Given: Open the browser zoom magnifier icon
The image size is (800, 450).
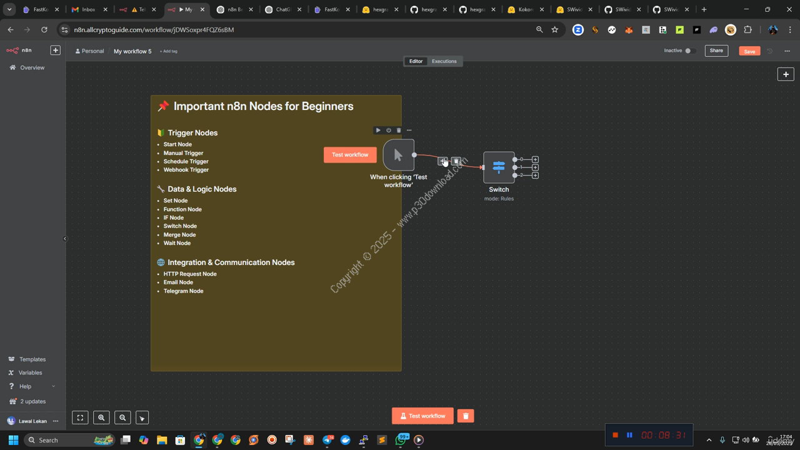Looking at the screenshot, I should [539, 29].
